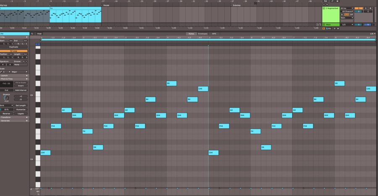Click the H height toggle icon
This screenshot has height=196, width=378.
pyautogui.click(x=334, y=28)
